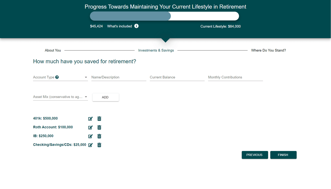This screenshot has width=331, height=189.
Task: Focus the Current Balance field
Action: (x=177, y=77)
